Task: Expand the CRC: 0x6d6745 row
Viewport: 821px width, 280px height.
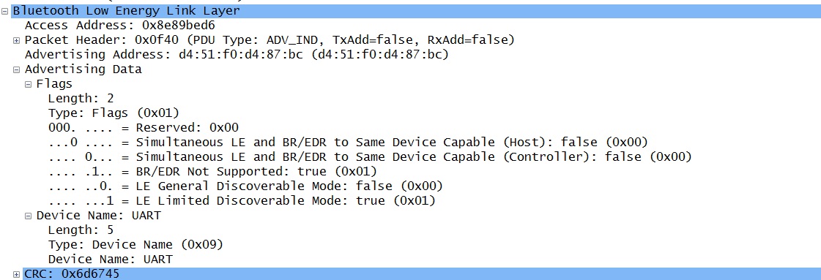Action: click(16, 274)
